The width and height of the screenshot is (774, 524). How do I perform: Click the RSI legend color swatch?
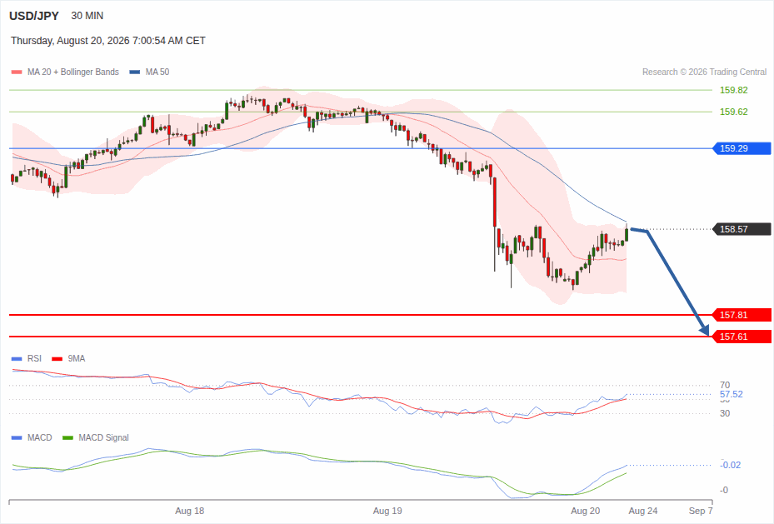pyautogui.click(x=17, y=359)
